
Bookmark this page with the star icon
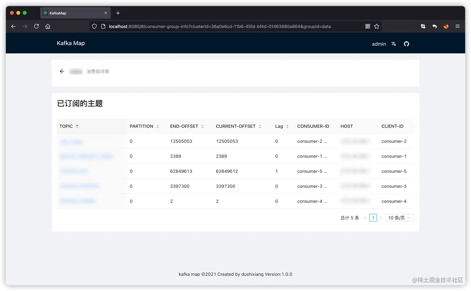[x=377, y=27]
